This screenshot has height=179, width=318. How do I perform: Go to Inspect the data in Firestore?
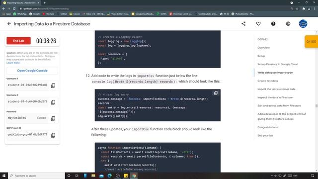click(x=275, y=97)
